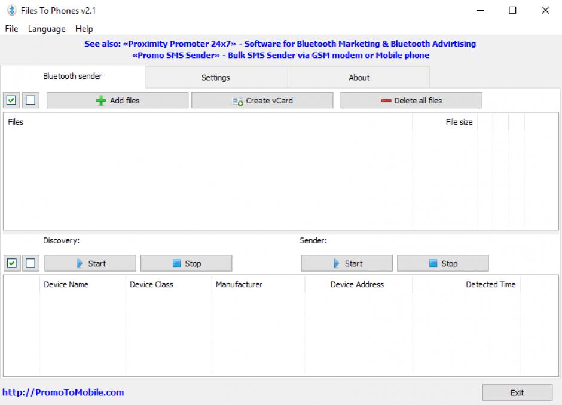562x405 pixels.
Task: Sort by the Manufacturer column header
Action: point(258,285)
